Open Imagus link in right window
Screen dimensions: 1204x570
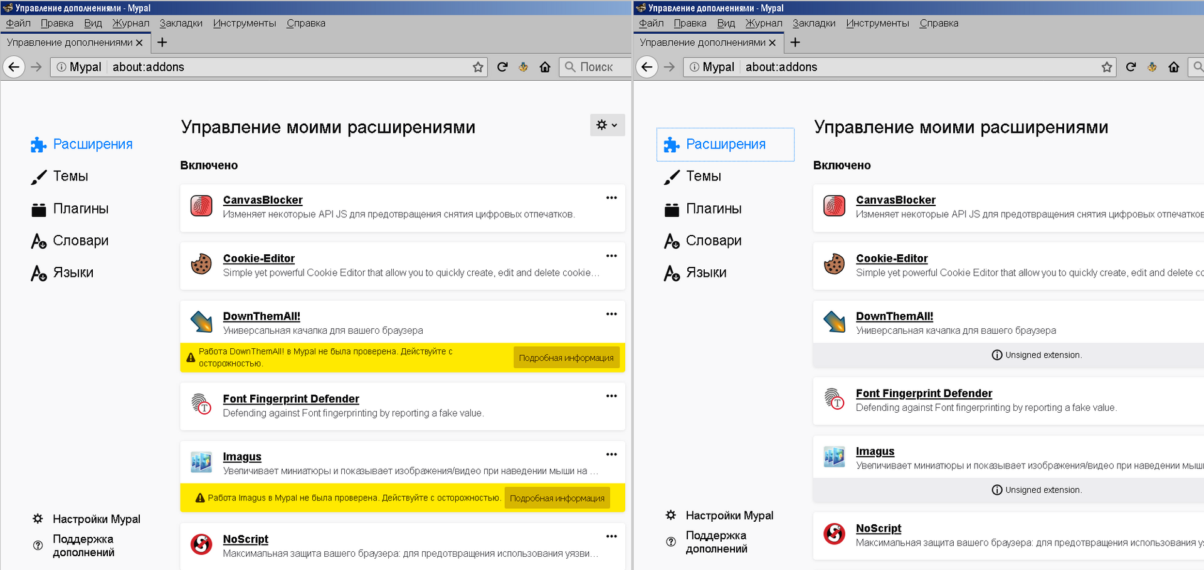[875, 452]
